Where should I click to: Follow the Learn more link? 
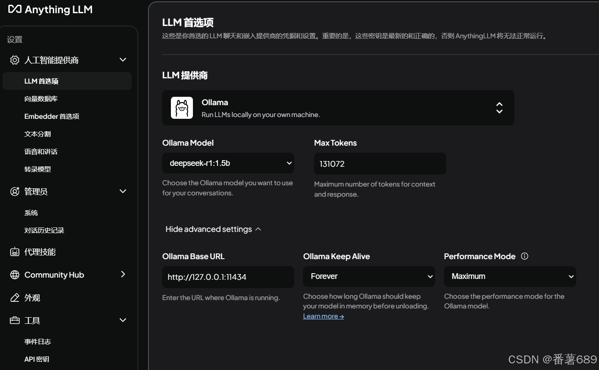point(324,316)
